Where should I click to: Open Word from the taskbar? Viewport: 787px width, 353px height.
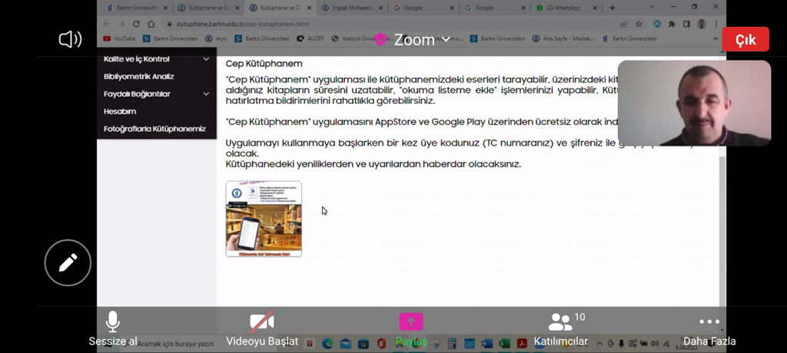pos(486,344)
